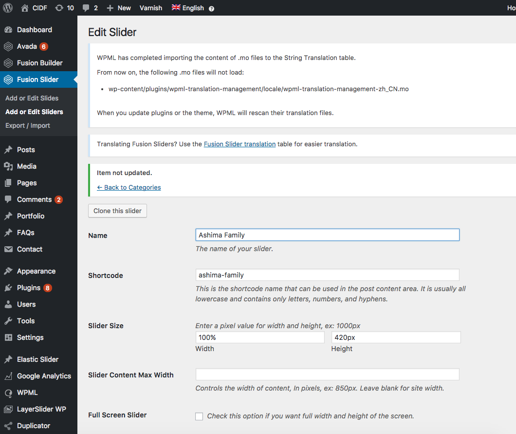Open the Fusion Slider translation link
The height and width of the screenshot is (434, 516).
tap(240, 144)
